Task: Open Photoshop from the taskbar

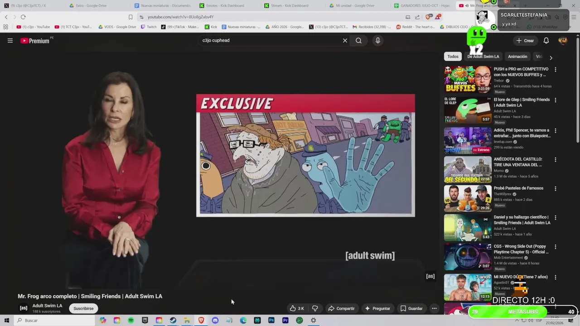Action: pyautogui.click(x=271, y=320)
